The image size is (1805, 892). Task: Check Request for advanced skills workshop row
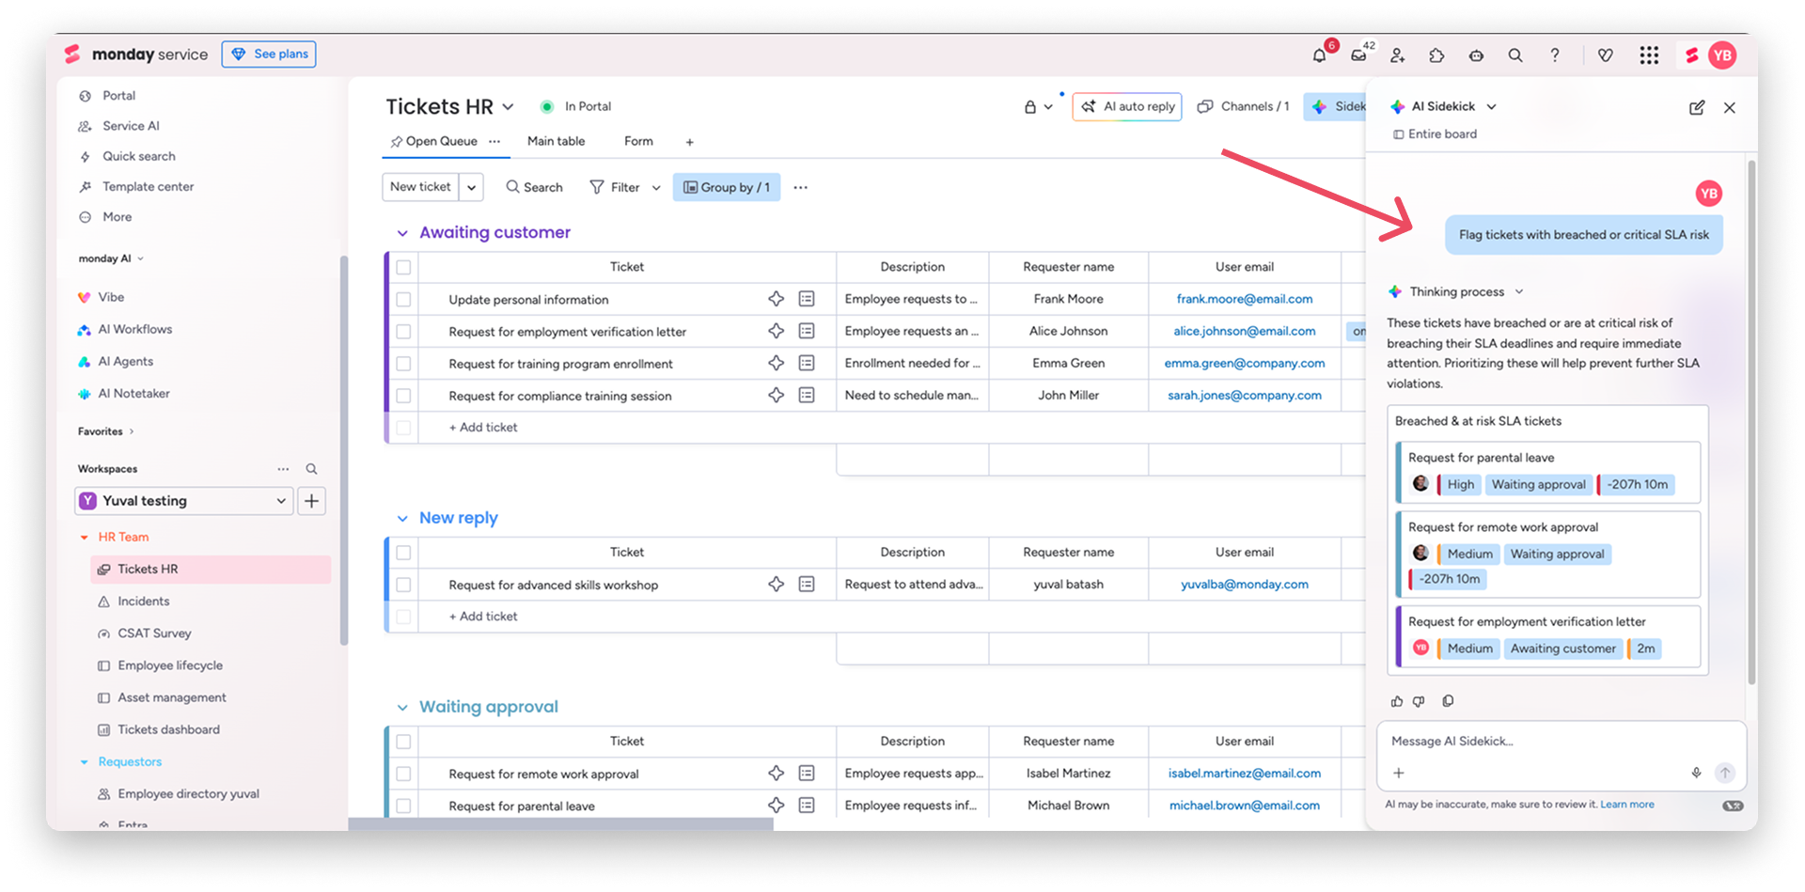point(403,584)
